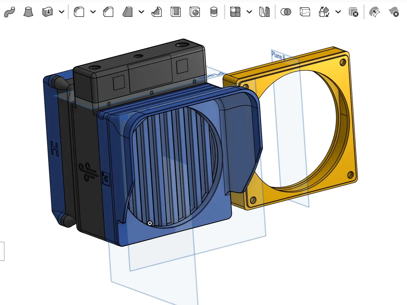407x305 pixels.
Task: Open the Boolean tool
Action: [x=286, y=12]
